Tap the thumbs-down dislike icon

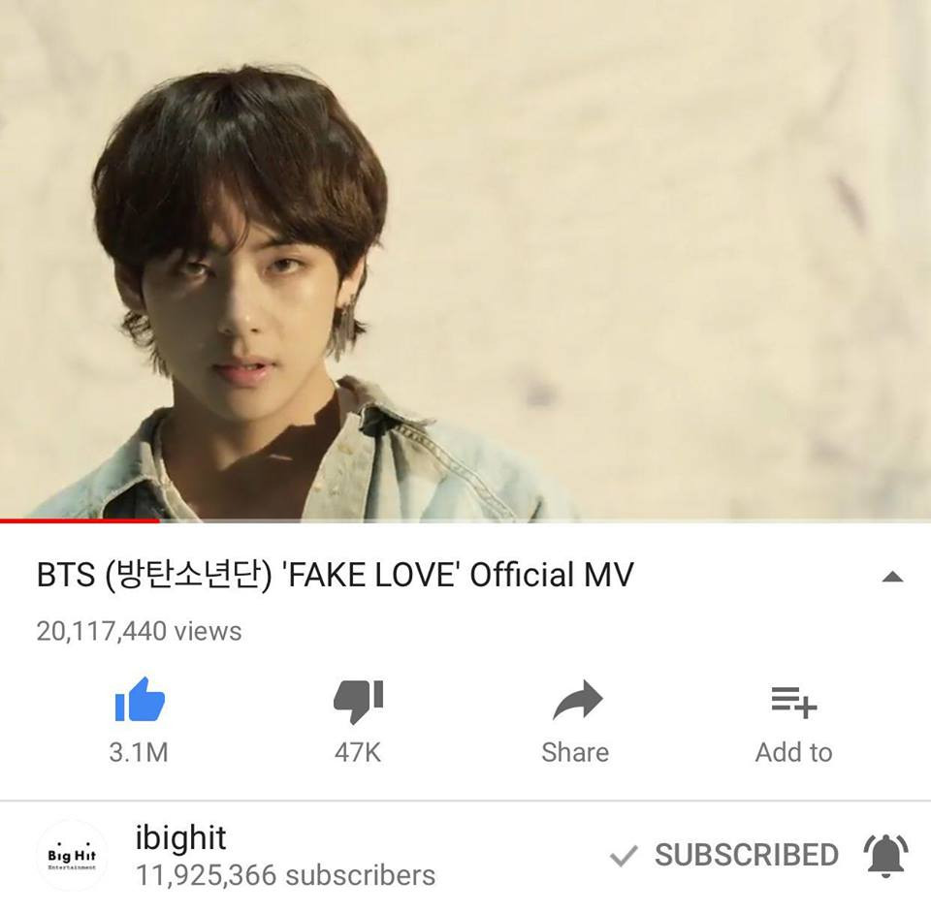click(358, 702)
